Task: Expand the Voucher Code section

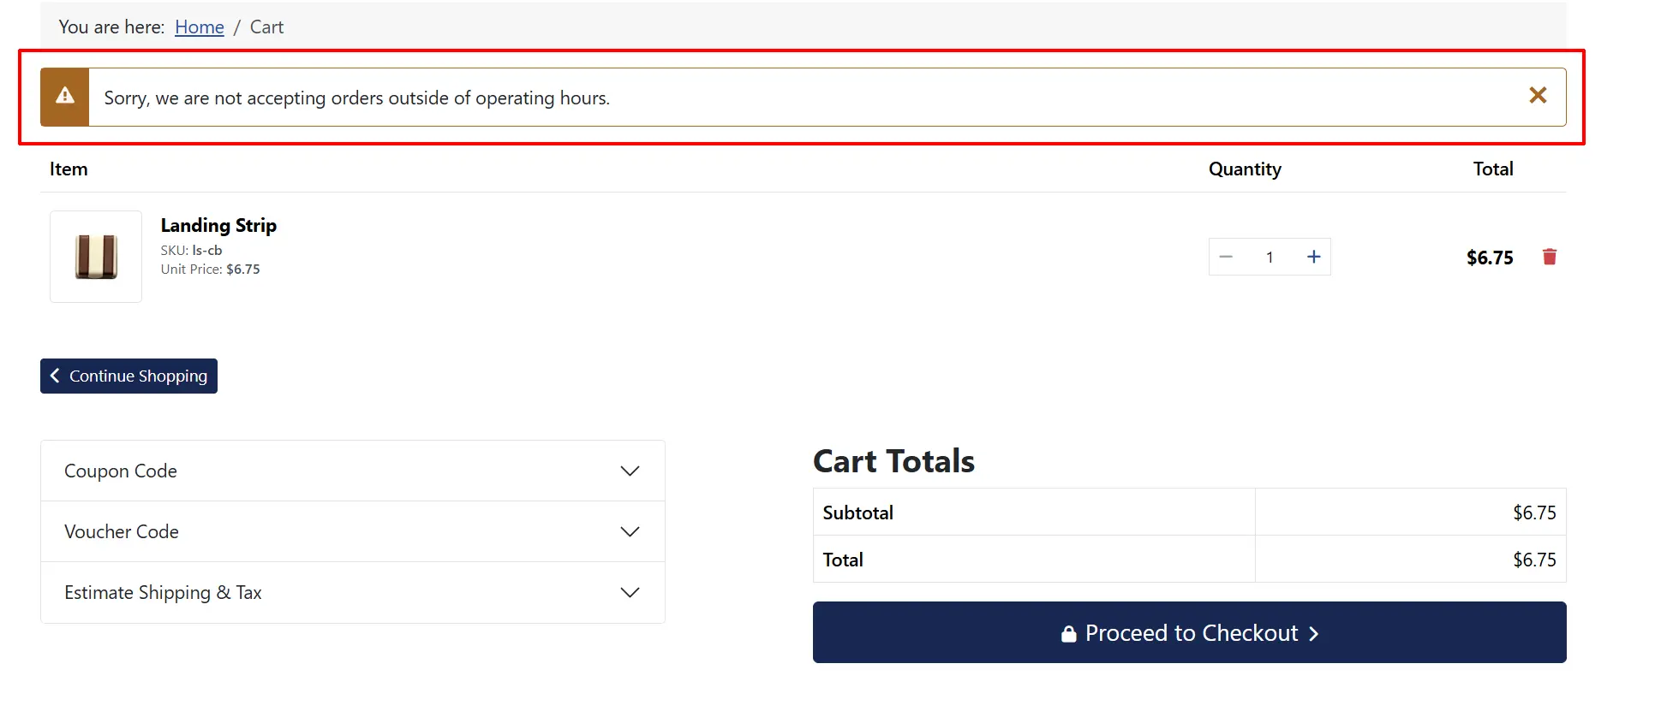Action: (x=353, y=532)
